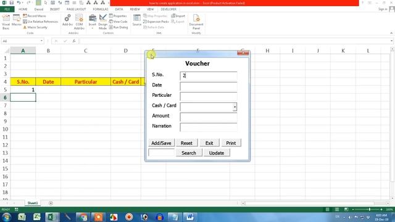This screenshot has width=395, height=222.
Task: Switch to Page Layout view in the status bar
Action: pos(337,210)
